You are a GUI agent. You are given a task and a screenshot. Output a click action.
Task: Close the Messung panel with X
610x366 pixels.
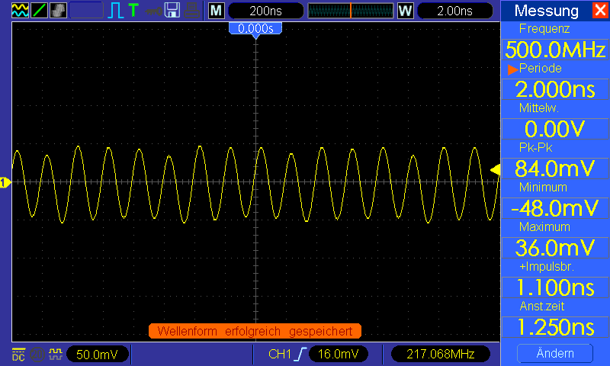601,10
